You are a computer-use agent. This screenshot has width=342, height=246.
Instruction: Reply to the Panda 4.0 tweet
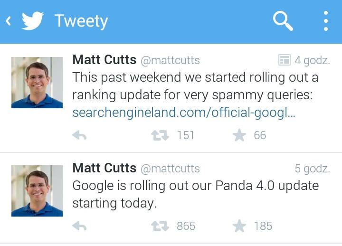pos(79,226)
